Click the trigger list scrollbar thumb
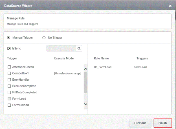This screenshot has width=176, height=129. (x=85, y=82)
